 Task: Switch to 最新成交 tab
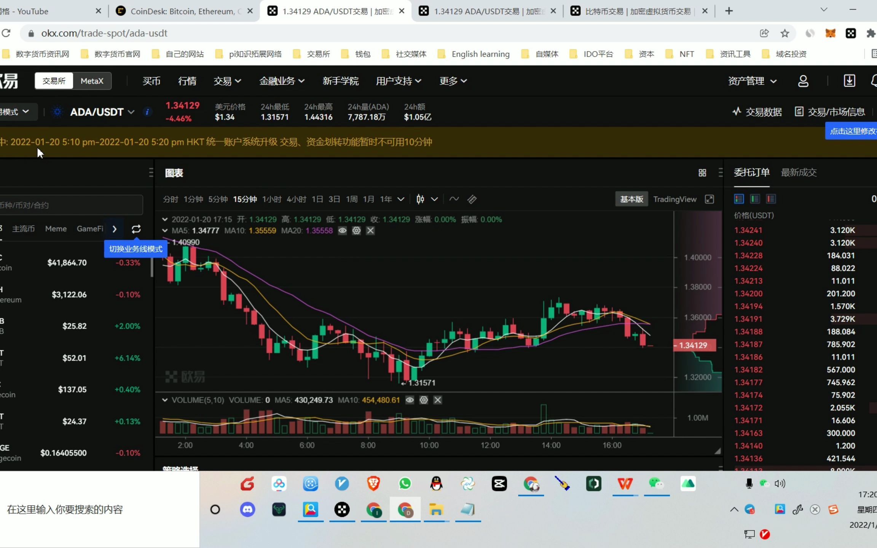(799, 172)
